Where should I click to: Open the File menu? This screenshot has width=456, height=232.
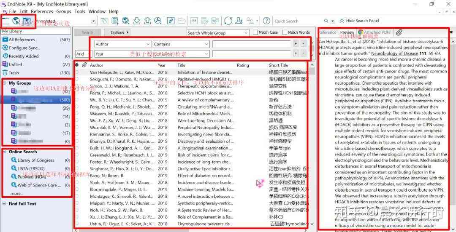click(13, 12)
